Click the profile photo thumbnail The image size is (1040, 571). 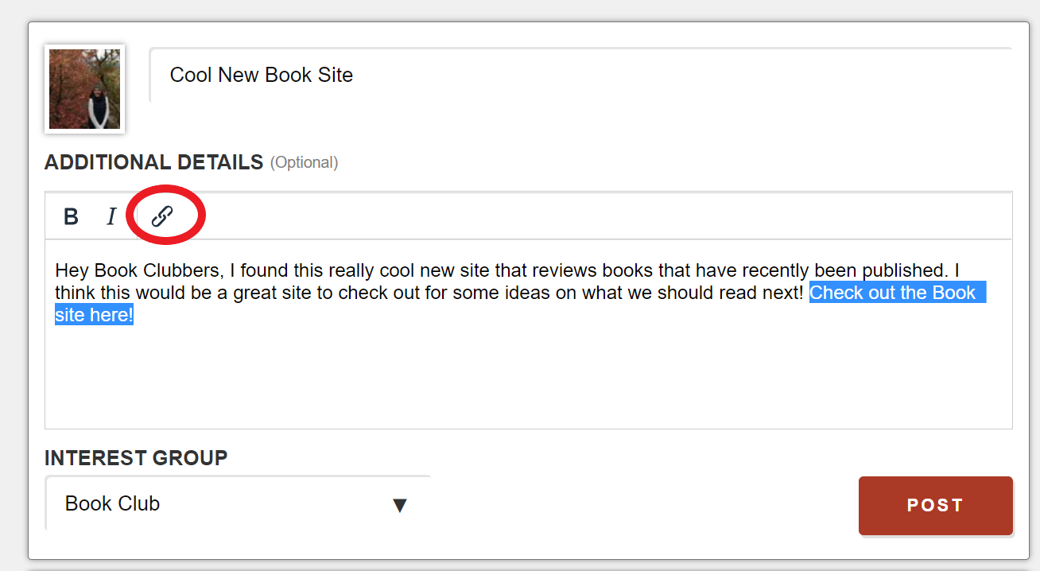pyautogui.click(x=85, y=89)
